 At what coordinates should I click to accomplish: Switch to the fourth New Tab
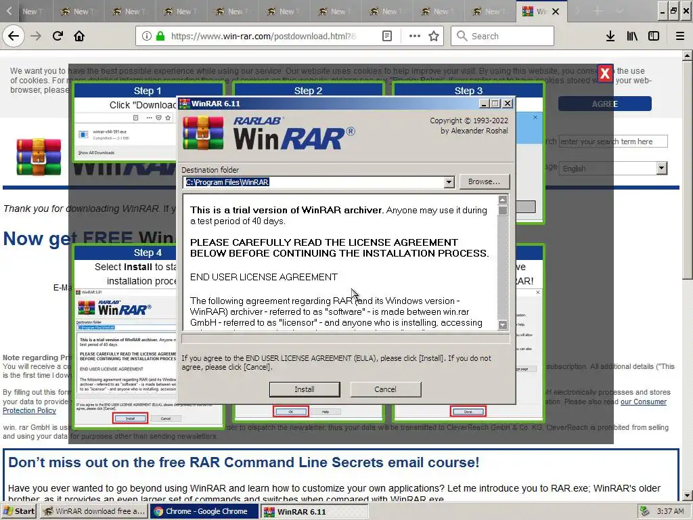(x=181, y=12)
